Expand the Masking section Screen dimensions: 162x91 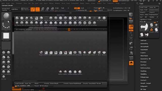click(143, 71)
